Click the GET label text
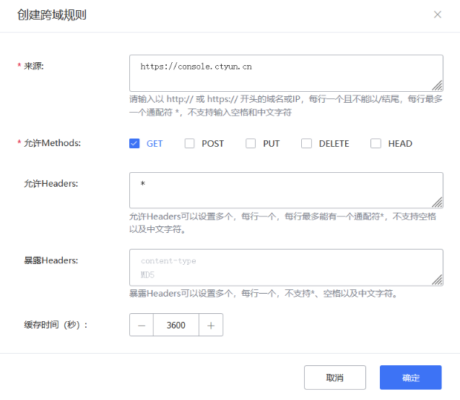 pyautogui.click(x=155, y=144)
